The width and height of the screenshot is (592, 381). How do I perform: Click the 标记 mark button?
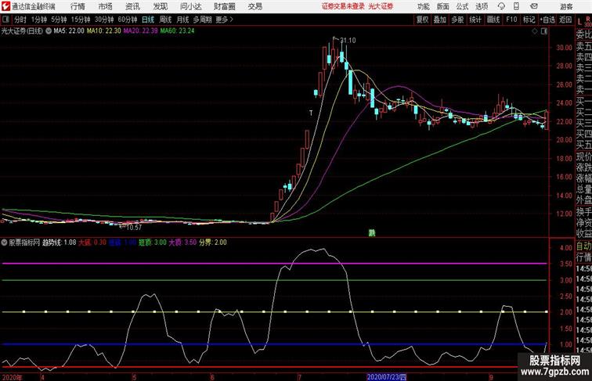click(529, 20)
